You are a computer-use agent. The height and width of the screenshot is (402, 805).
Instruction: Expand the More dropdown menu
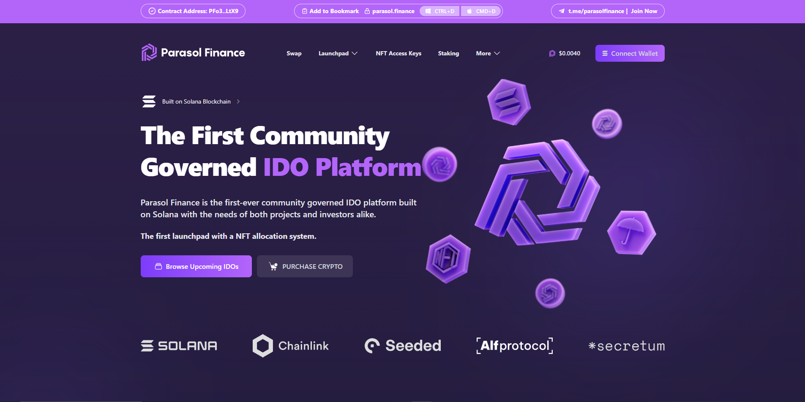[488, 53]
